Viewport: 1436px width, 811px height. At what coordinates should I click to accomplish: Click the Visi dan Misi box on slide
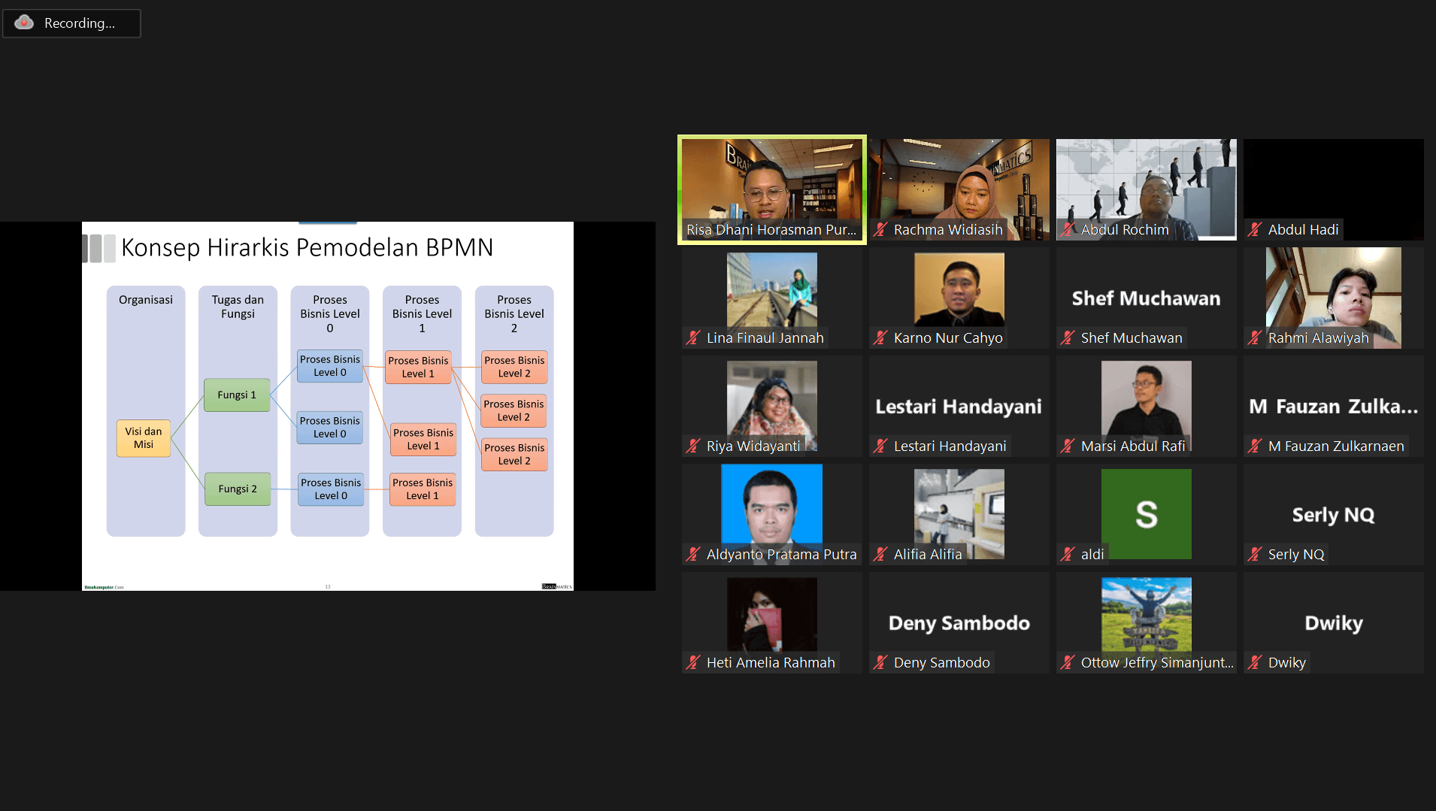point(144,438)
